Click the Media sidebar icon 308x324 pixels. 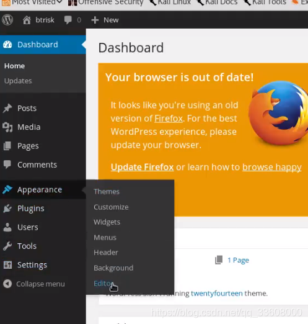click(x=7, y=127)
